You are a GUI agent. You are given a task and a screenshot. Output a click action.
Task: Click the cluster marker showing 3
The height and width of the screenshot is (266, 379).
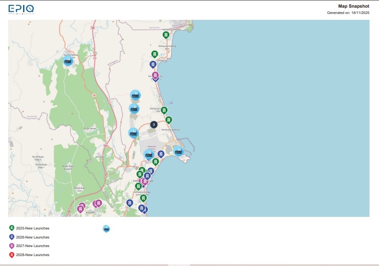(154, 124)
